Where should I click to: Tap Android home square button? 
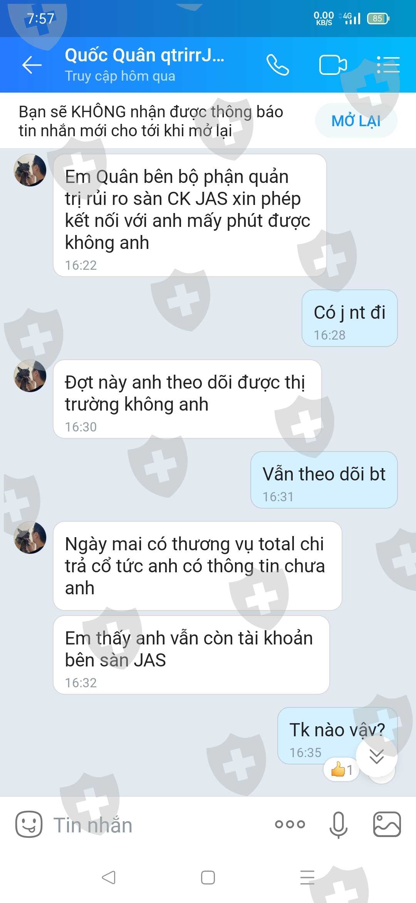tap(208, 877)
